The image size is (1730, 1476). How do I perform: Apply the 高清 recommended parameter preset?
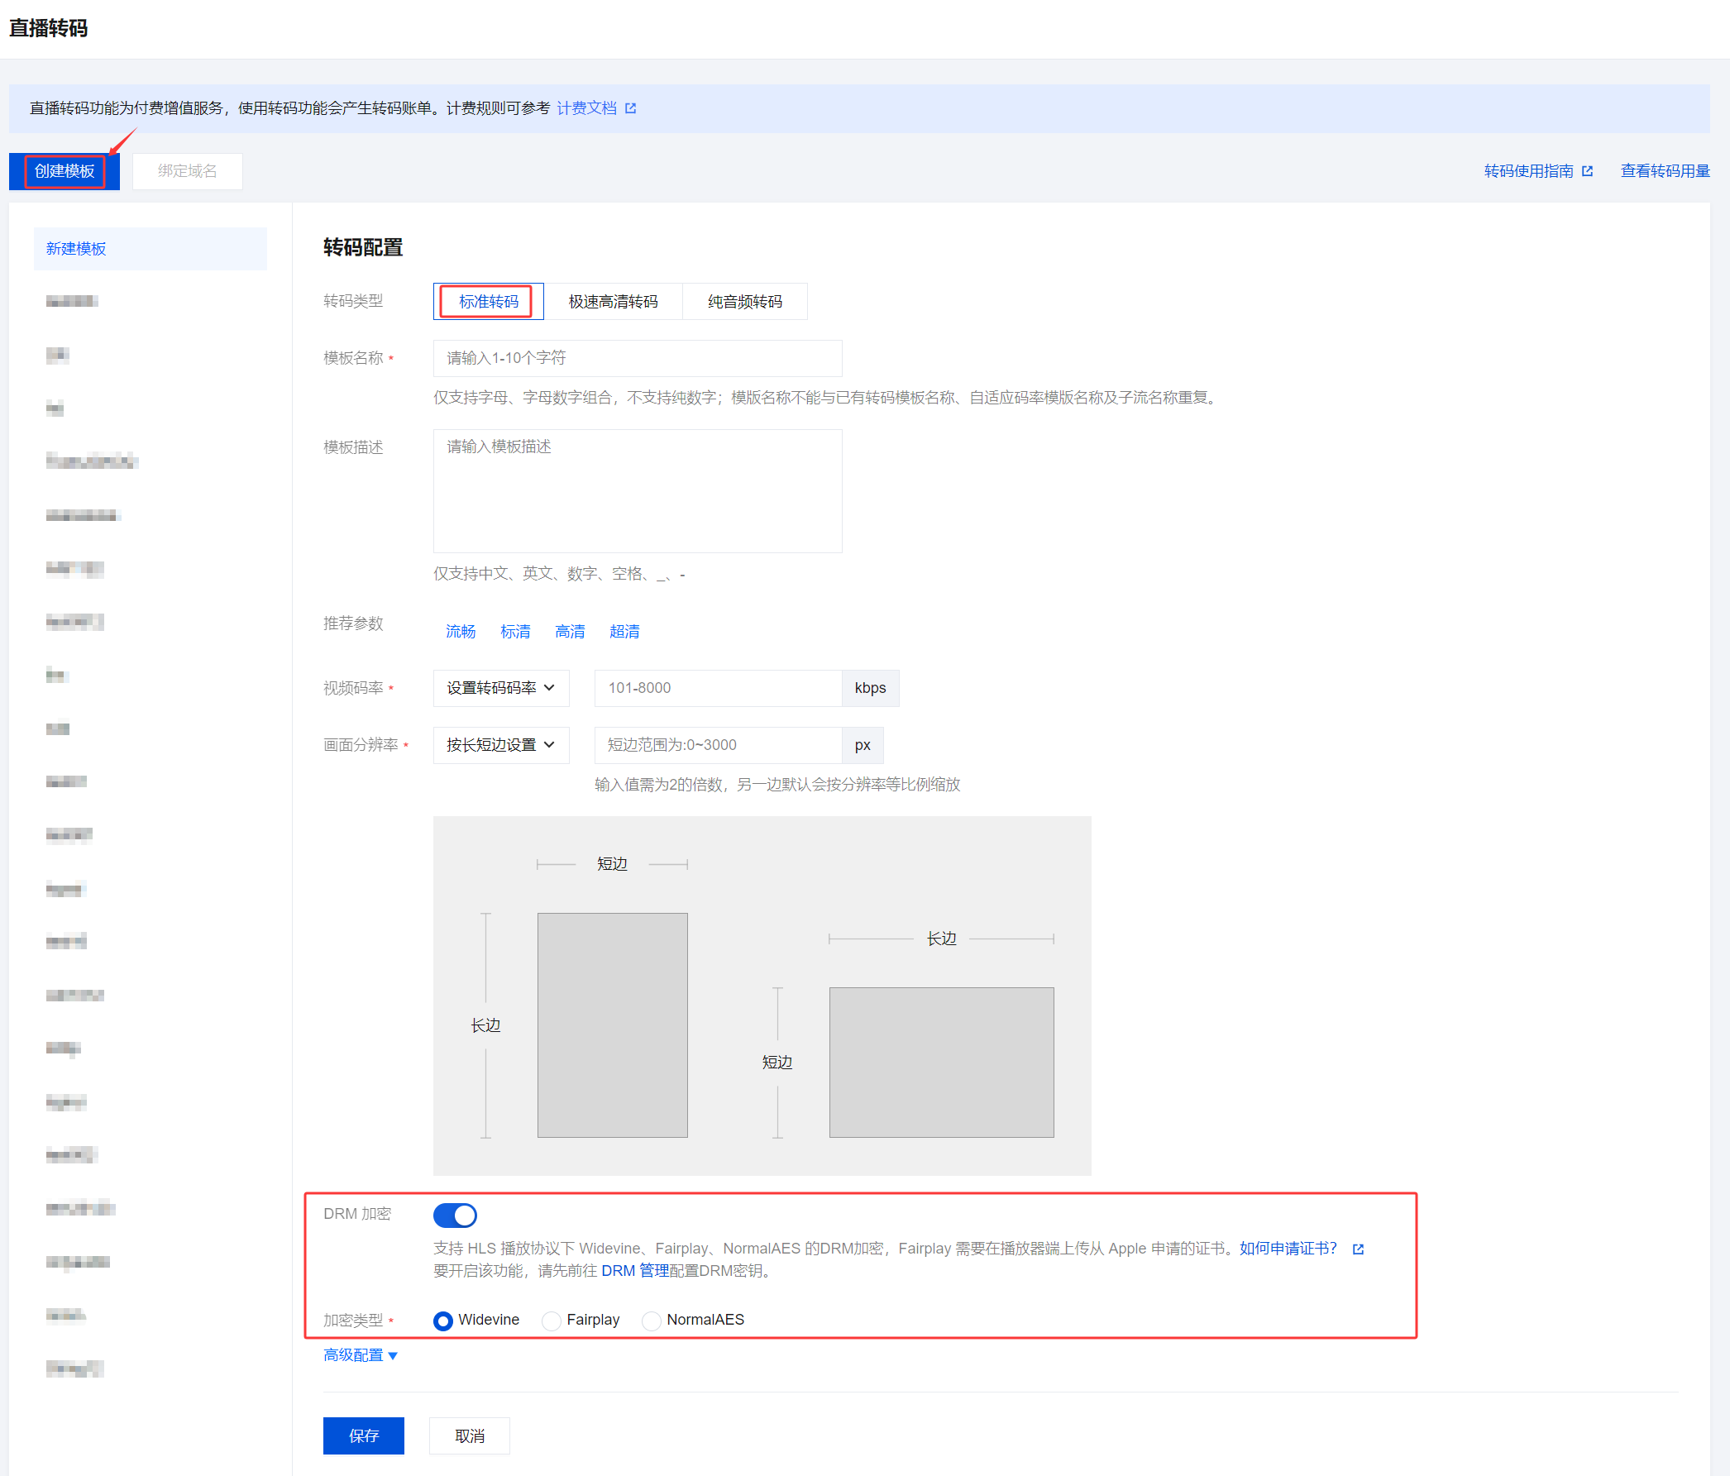570,632
